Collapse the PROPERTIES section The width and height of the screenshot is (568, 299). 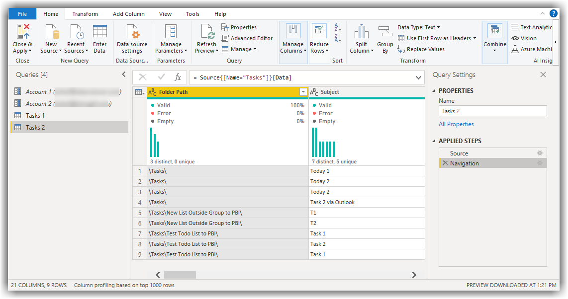tap(434, 91)
